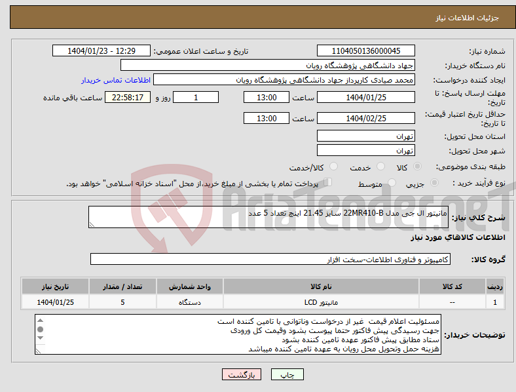516x392 pixels.
Task: Click the نام کالا column header
Action: pos(321,286)
